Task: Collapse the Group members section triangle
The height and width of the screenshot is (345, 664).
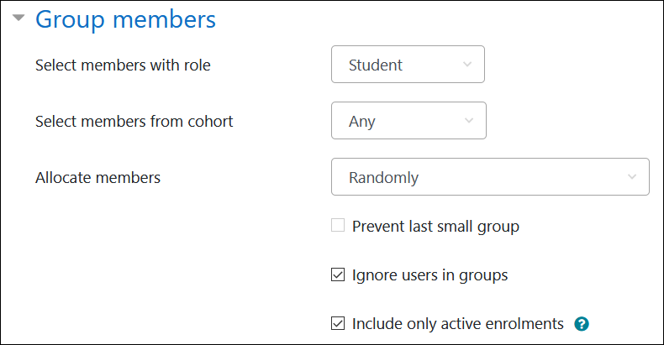Action: pyautogui.click(x=18, y=18)
